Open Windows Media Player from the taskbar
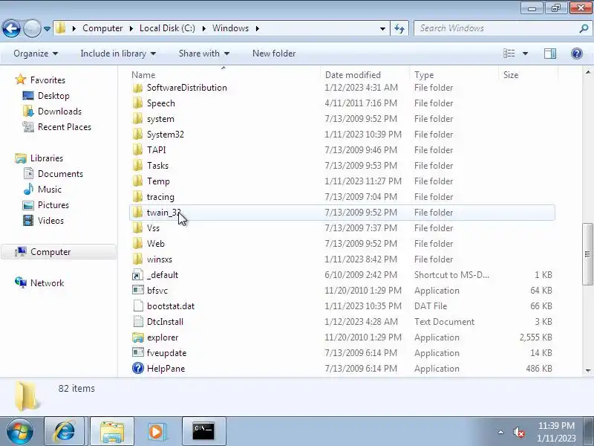The image size is (594, 446). (156, 432)
